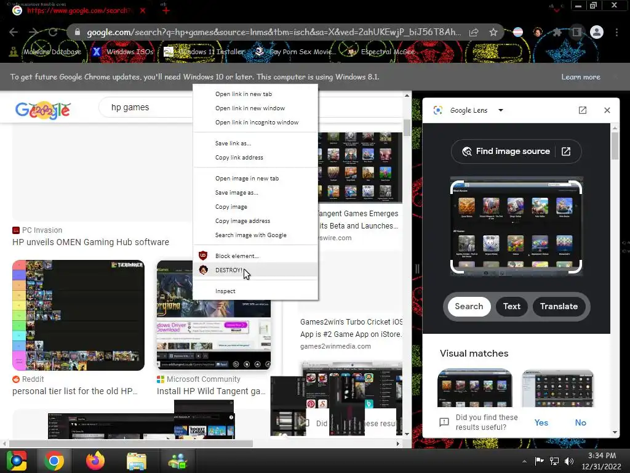Click the page vertical scrollbar thumb
This screenshot has width=630, height=473.
click(407, 128)
